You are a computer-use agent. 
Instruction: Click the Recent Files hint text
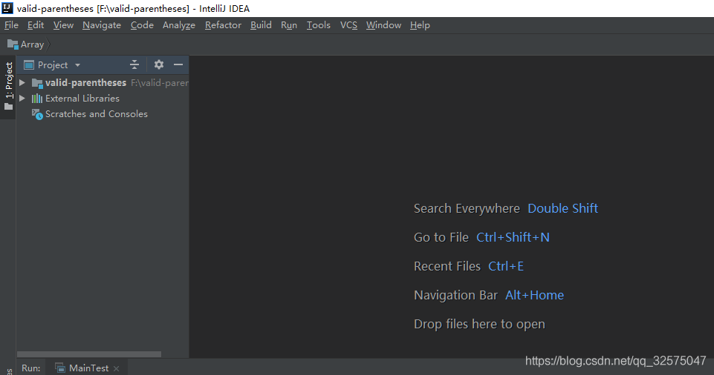tap(447, 266)
